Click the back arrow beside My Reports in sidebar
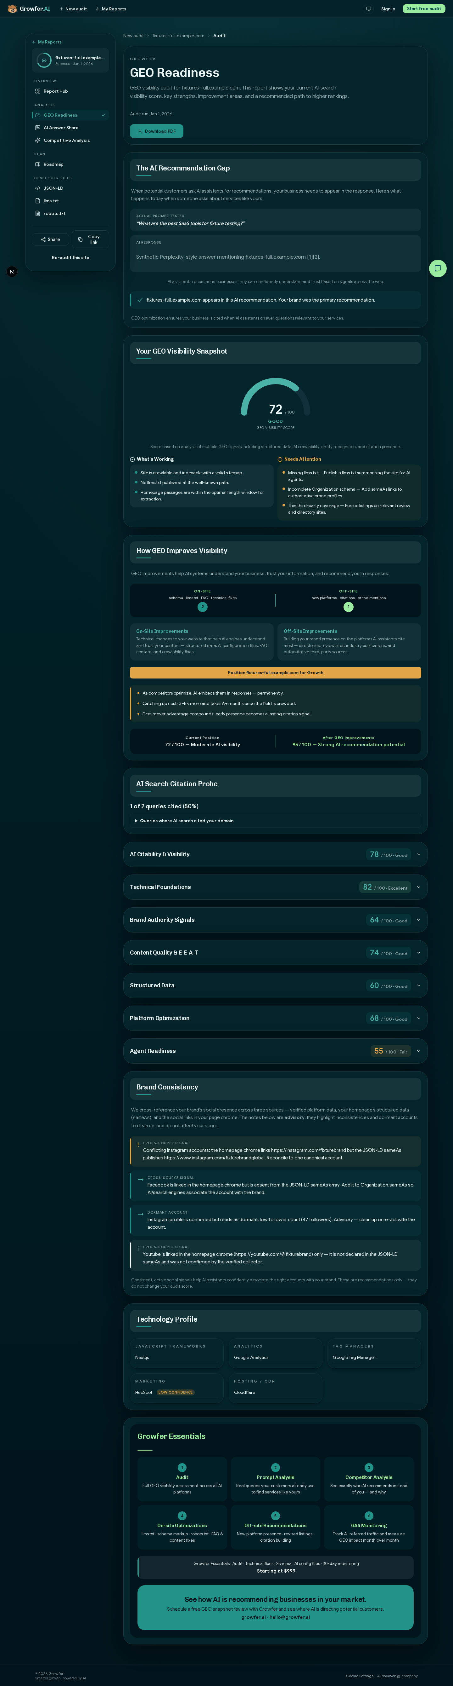The height and width of the screenshot is (1686, 453). pyautogui.click(x=34, y=42)
